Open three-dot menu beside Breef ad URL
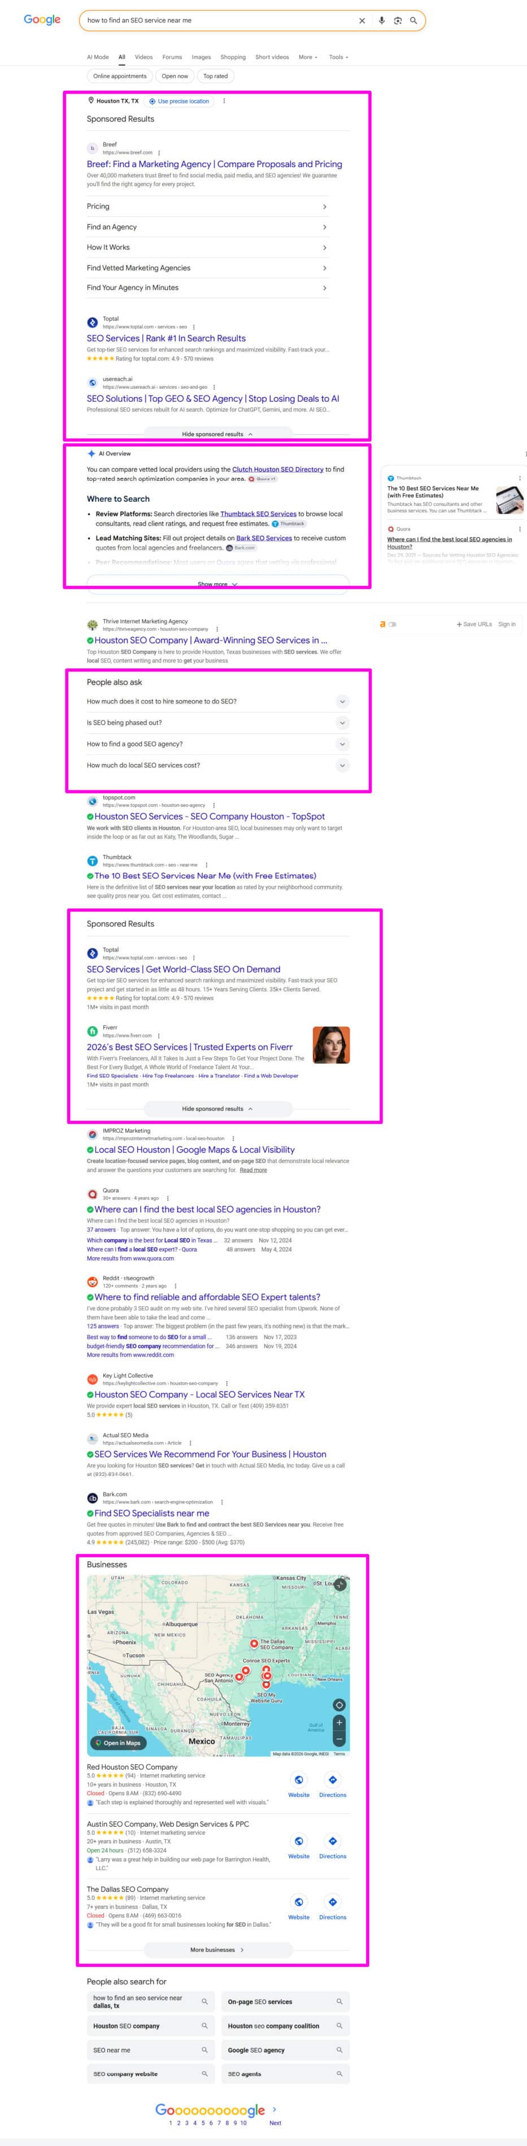527x2146 pixels. tap(159, 153)
